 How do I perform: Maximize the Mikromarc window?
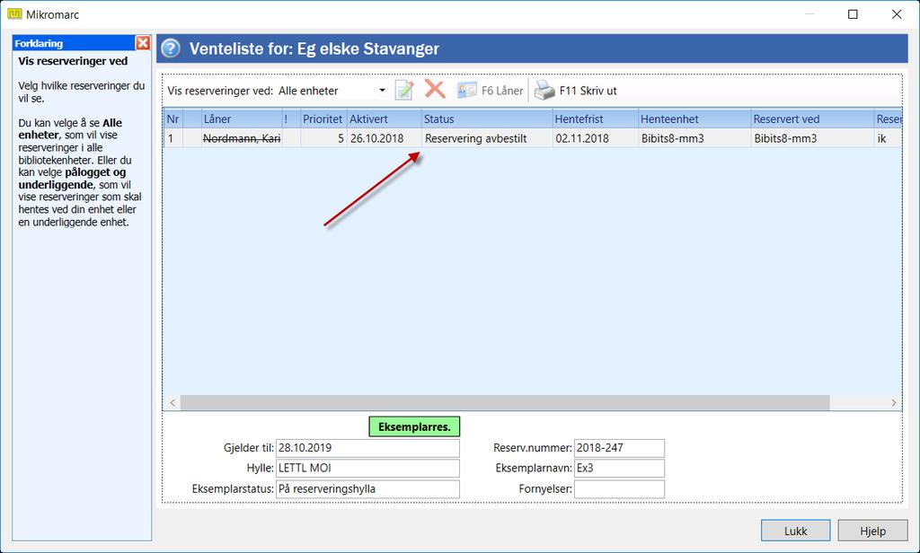tap(853, 14)
